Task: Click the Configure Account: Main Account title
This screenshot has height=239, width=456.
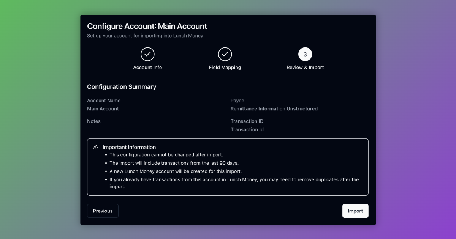Action: pyautogui.click(x=147, y=26)
